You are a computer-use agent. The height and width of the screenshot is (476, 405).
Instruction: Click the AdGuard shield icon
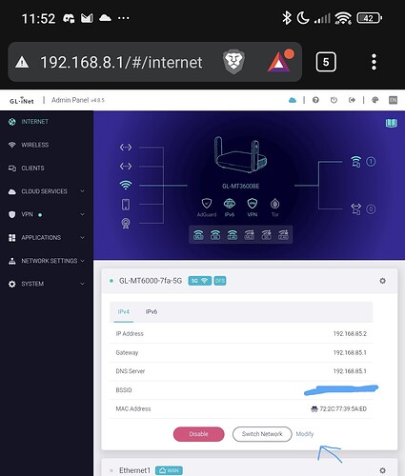click(x=207, y=204)
